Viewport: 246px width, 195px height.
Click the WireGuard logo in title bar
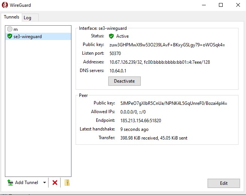pyautogui.click(x=5, y=5)
